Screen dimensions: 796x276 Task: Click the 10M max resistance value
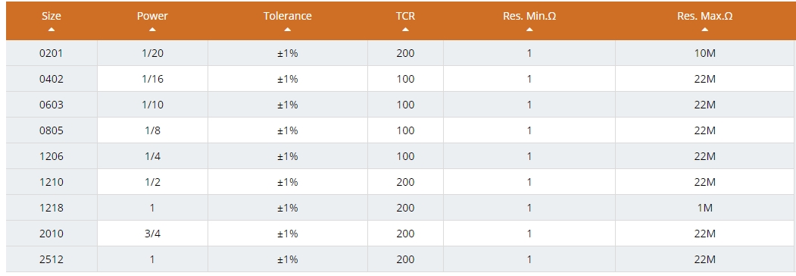tap(704, 53)
